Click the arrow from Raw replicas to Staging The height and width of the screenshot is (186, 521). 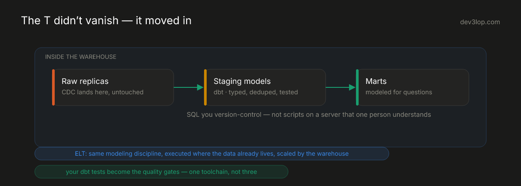[x=189, y=87]
